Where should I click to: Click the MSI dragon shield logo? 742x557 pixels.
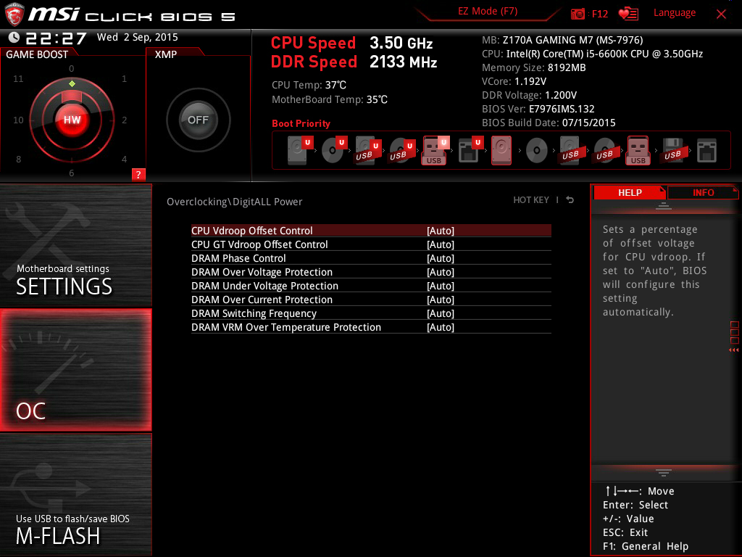(14, 15)
